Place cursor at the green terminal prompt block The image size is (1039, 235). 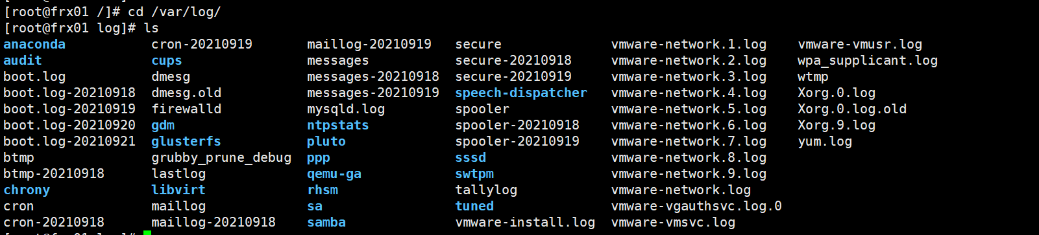147,232
